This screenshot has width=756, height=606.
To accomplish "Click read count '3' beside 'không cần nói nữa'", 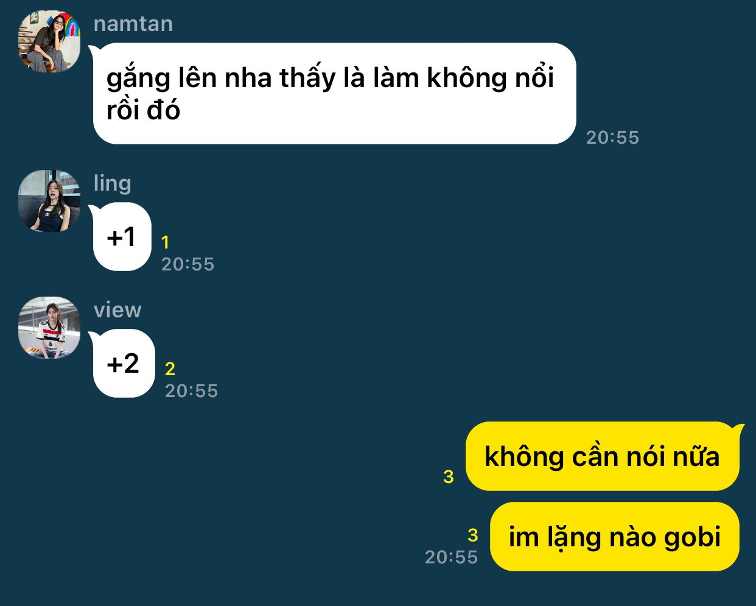I will click(449, 477).
